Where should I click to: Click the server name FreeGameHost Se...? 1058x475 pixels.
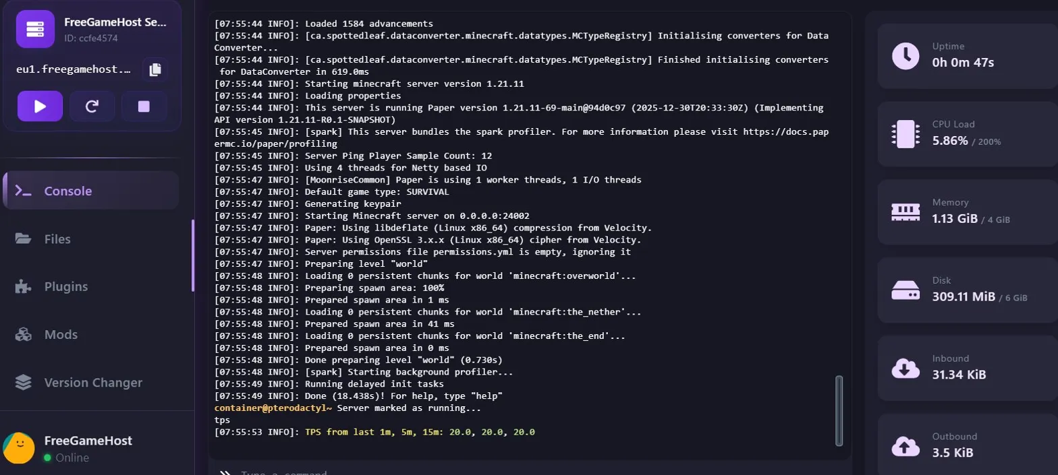coord(115,22)
